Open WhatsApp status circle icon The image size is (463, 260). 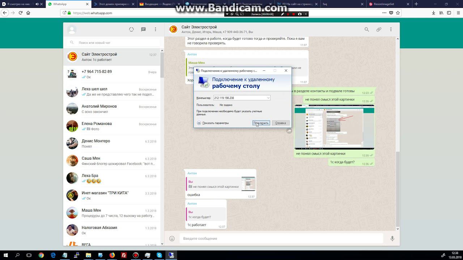[x=131, y=29]
